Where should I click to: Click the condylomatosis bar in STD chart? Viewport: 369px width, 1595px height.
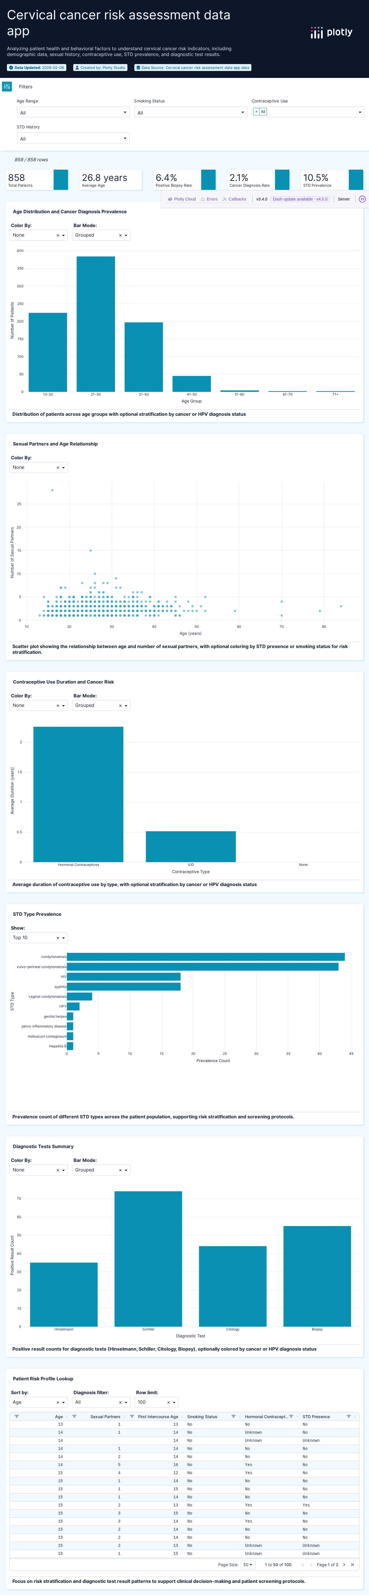click(x=206, y=957)
